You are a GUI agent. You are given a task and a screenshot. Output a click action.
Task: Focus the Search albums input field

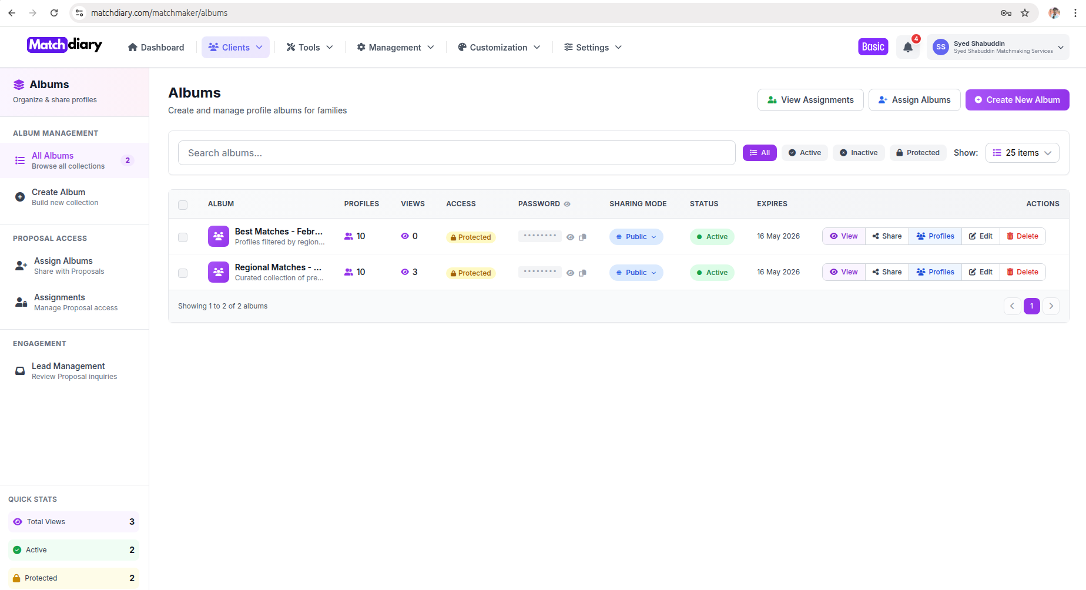tap(456, 153)
